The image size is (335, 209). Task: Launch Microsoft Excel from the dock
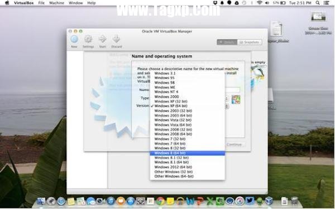click(210, 201)
